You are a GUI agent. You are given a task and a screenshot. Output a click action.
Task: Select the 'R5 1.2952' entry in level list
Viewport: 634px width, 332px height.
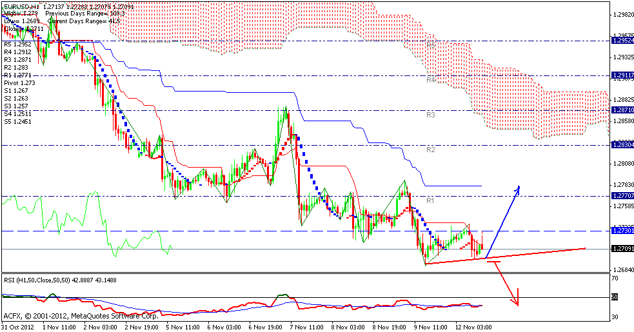(x=18, y=44)
